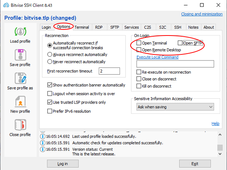Click the log panel scrollbar thumb
Viewport: 227px width, 170px height.
[x=220, y=148]
